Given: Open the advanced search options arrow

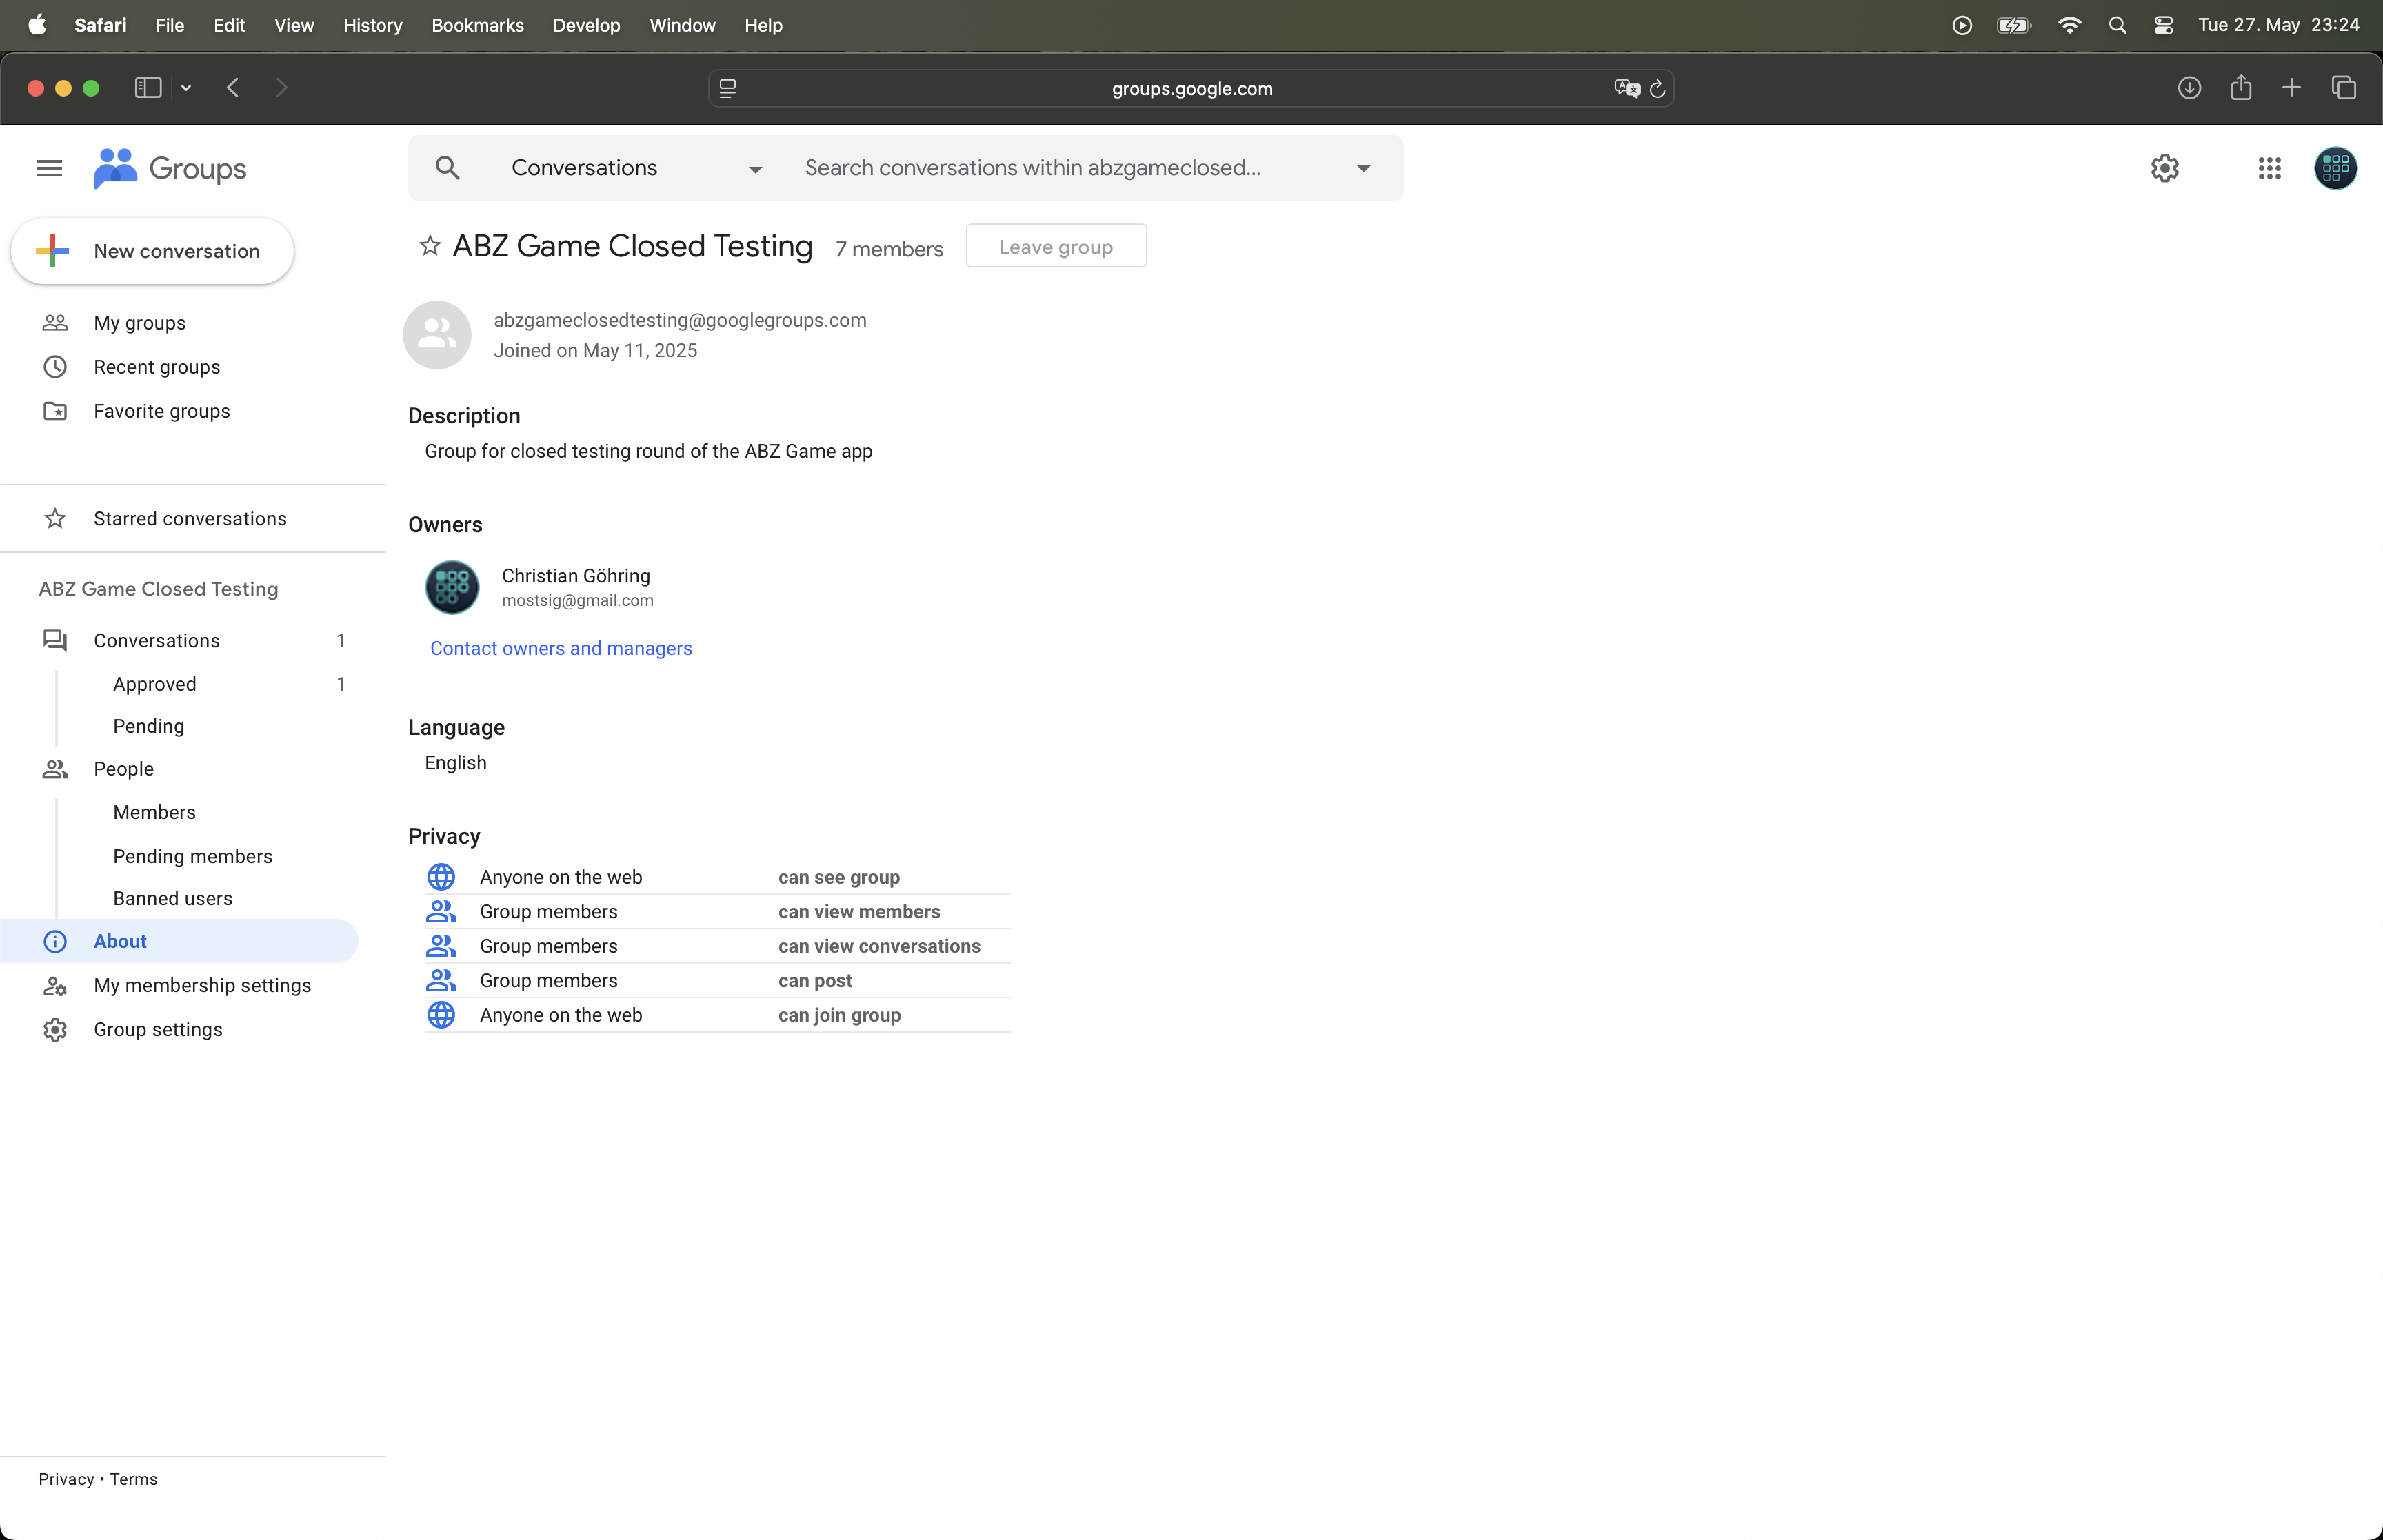Looking at the screenshot, I should click(1363, 168).
